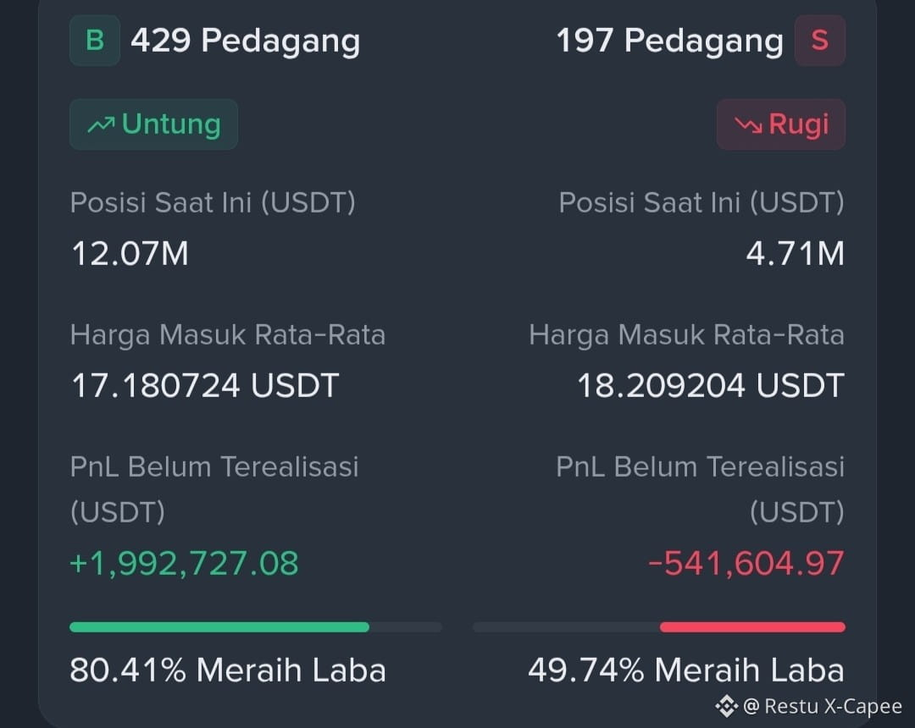Screen dimensions: 915x728
Task: Click the Binance logo in the watermark
Action: [x=727, y=706]
